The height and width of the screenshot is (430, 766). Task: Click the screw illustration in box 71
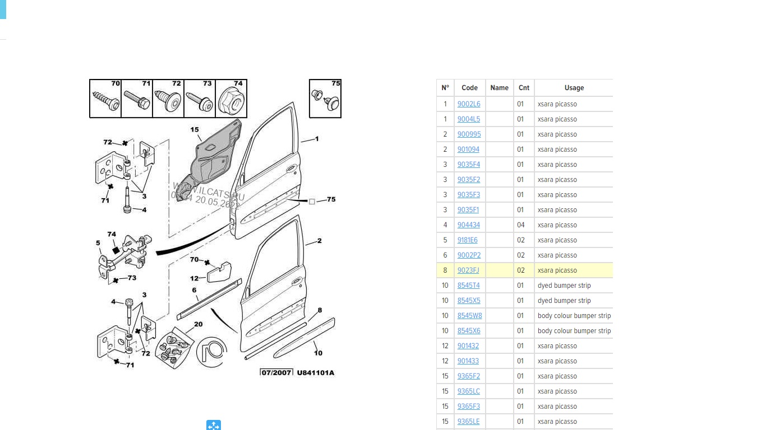[x=136, y=100]
